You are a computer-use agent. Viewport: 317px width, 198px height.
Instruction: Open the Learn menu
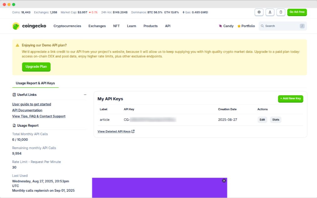pos(132,26)
